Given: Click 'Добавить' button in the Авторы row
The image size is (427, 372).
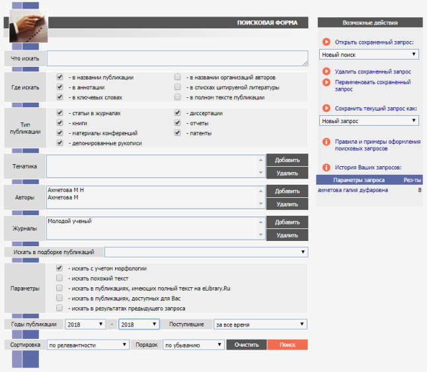Looking at the screenshot, I should [x=287, y=191].
